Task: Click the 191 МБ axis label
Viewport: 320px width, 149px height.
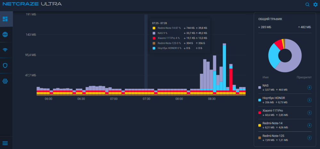Action: (x=31, y=14)
